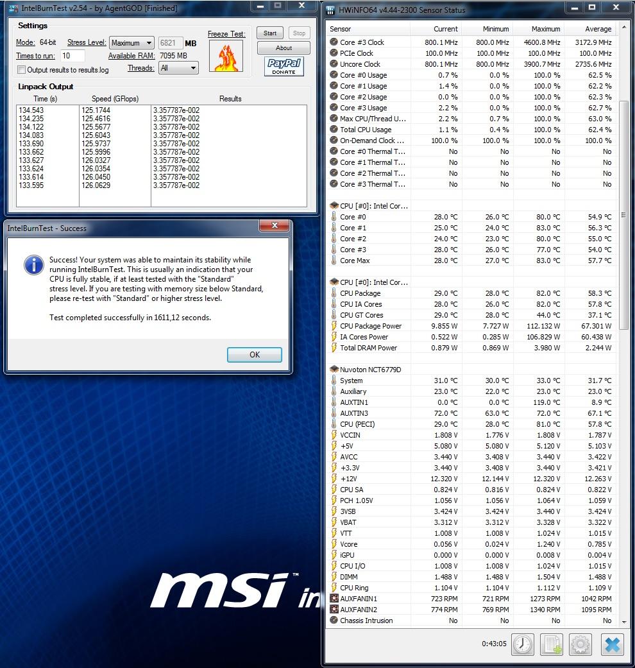This screenshot has height=668, width=635.
Task: Click the IntelBurnTest flame Freeze Test image
Action: click(226, 56)
